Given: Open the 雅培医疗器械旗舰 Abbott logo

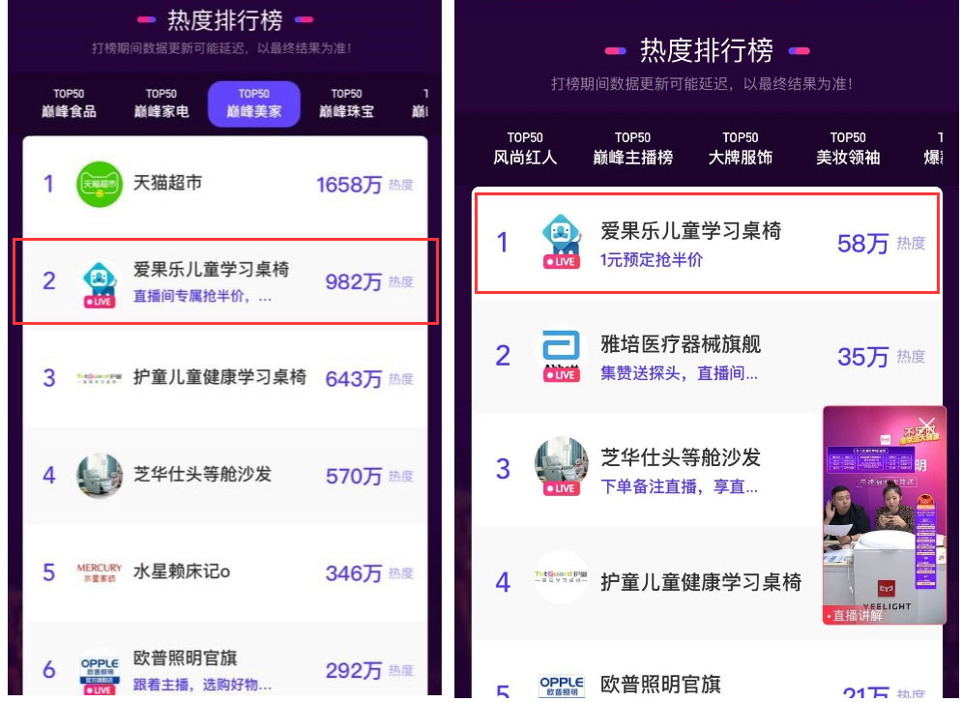Looking at the screenshot, I should point(562,353).
